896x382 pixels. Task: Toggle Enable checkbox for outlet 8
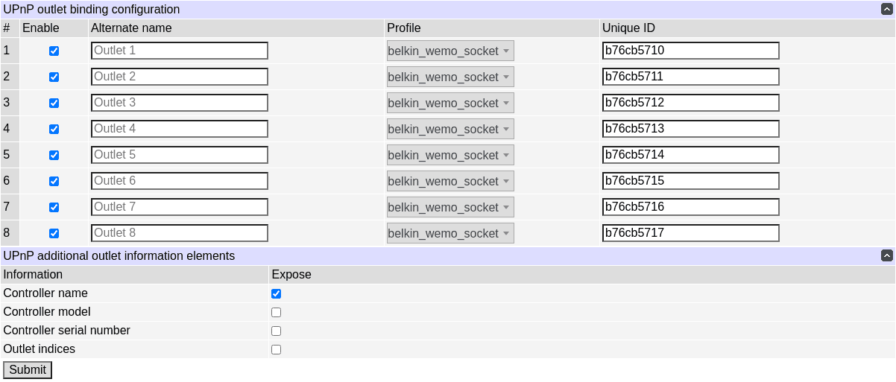[x=54, y=234]
